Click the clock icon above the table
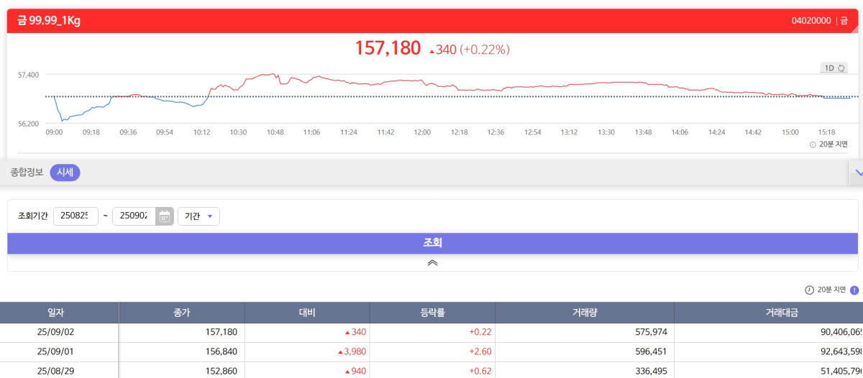This screenshot has width=863, height=378. coord(809,290)
